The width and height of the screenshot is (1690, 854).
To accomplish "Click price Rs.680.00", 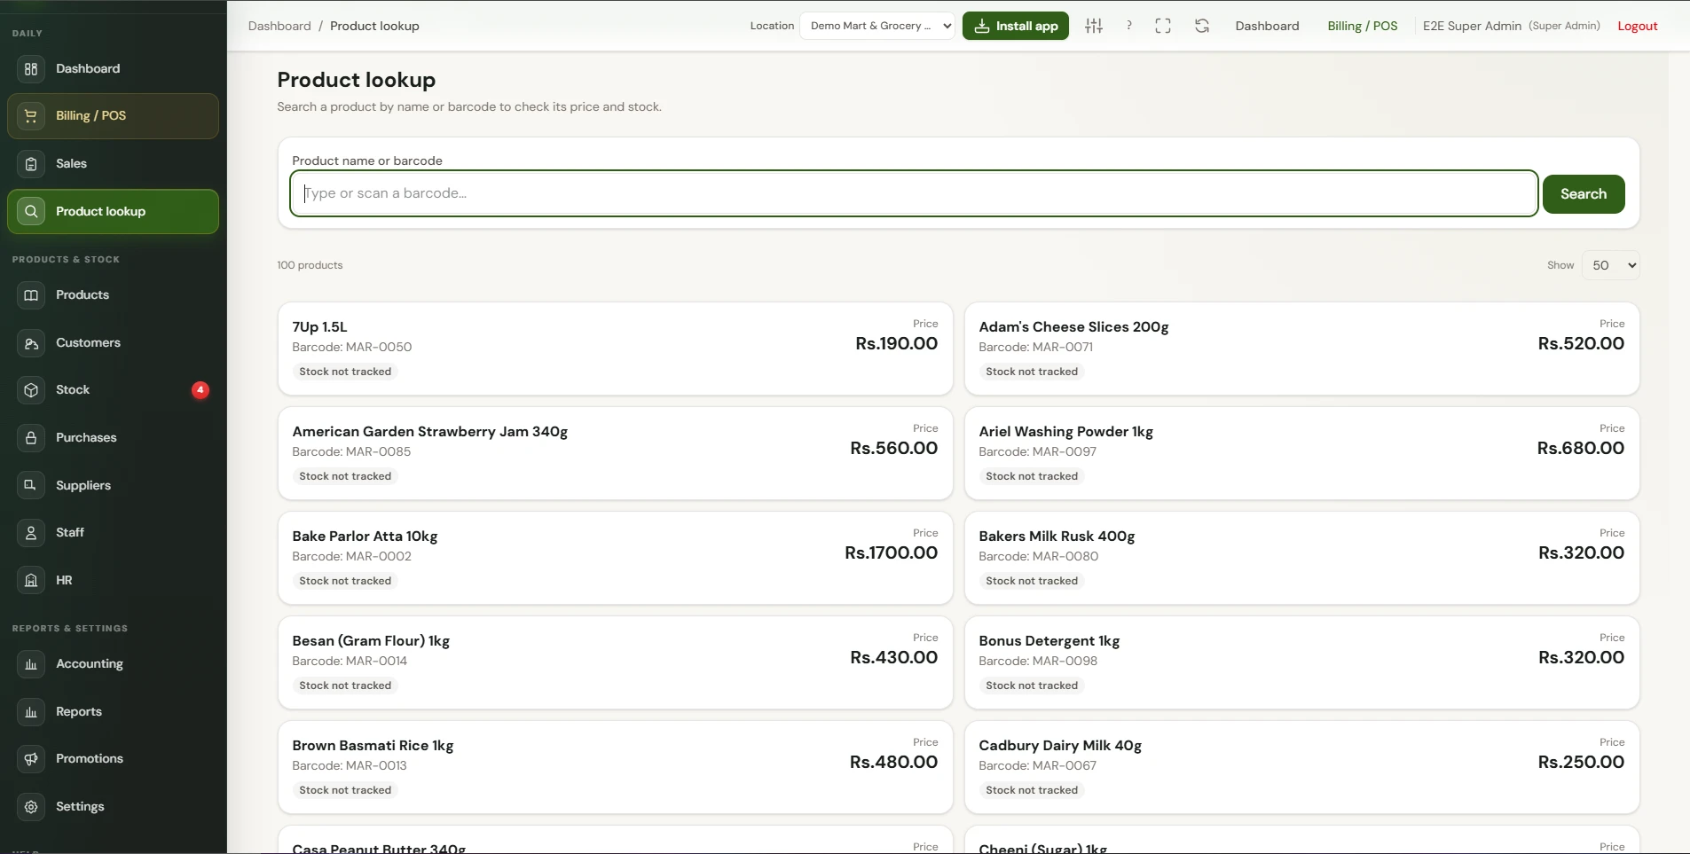I will (x=1581, y=449).
